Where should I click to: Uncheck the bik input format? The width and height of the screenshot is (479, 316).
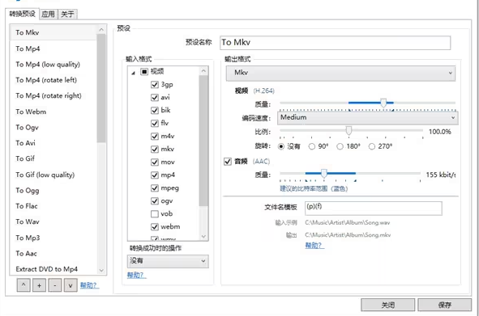(x=155, y=110)
